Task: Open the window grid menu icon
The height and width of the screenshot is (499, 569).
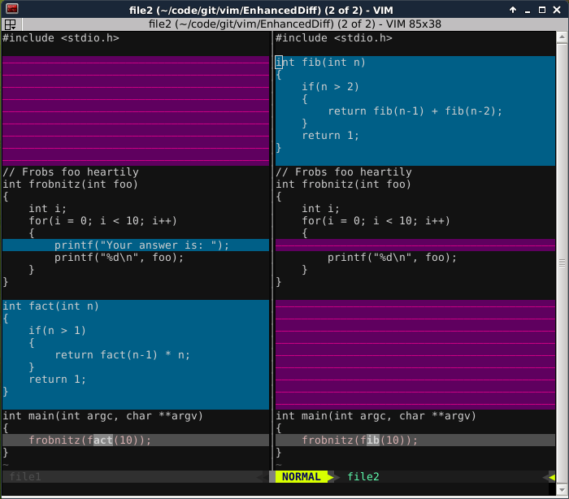Action: (x=10, y=24)
